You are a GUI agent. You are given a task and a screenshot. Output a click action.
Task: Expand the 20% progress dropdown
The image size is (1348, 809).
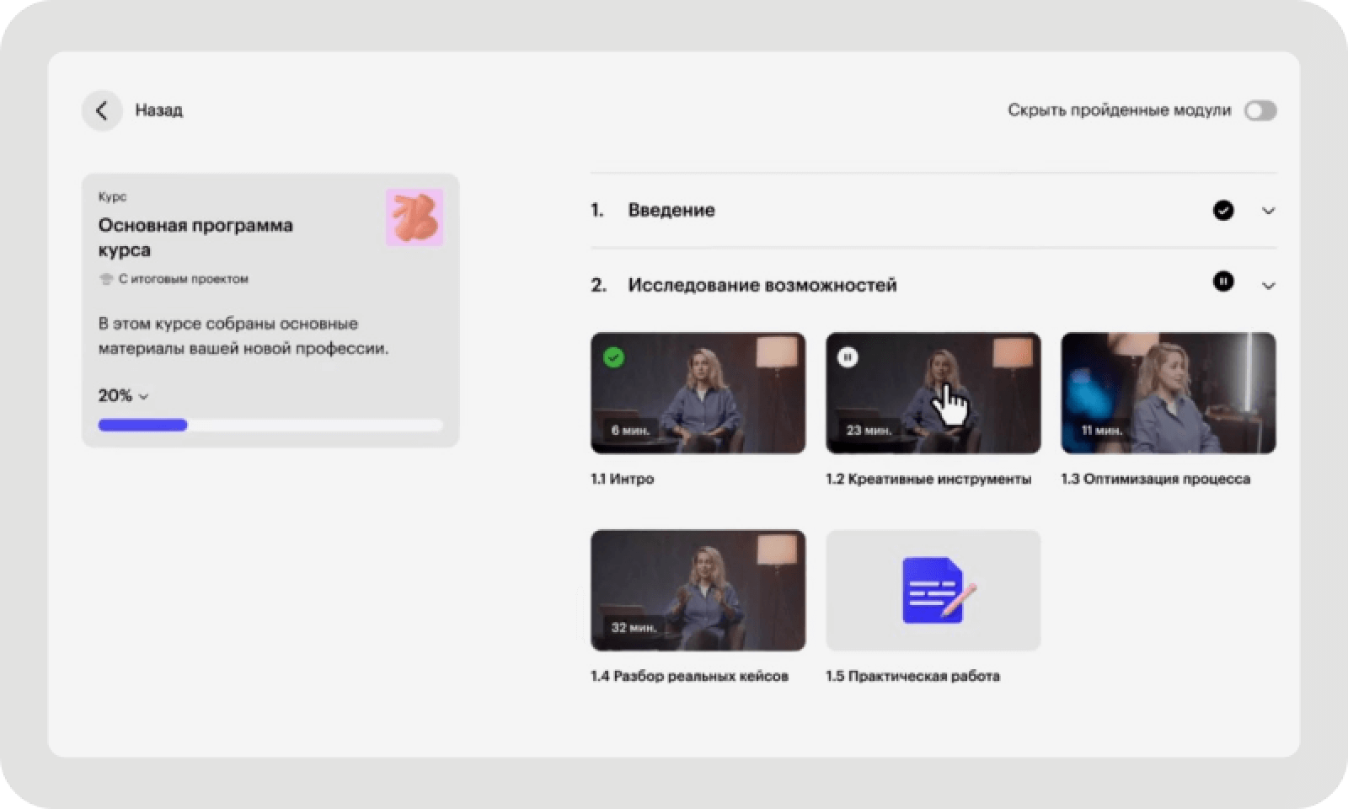coord(124,395)
